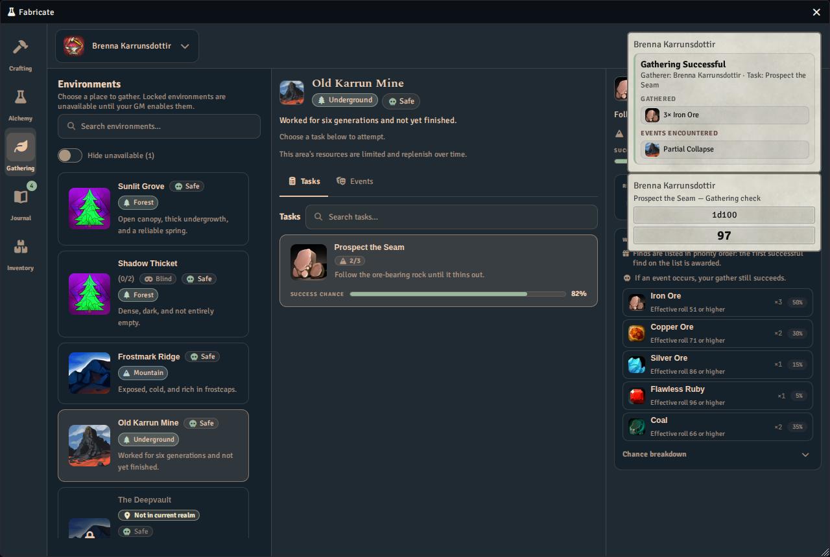Select the Frostmark Ridge environment thumbnail
Viewport: 830px width, 557px height.
coord(89,373)
